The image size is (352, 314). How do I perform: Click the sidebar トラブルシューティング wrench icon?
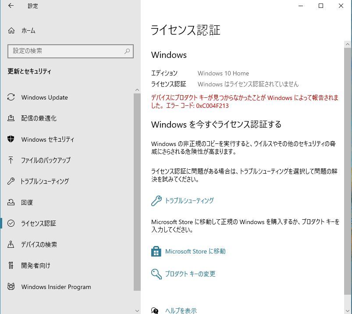click(11, 181)
